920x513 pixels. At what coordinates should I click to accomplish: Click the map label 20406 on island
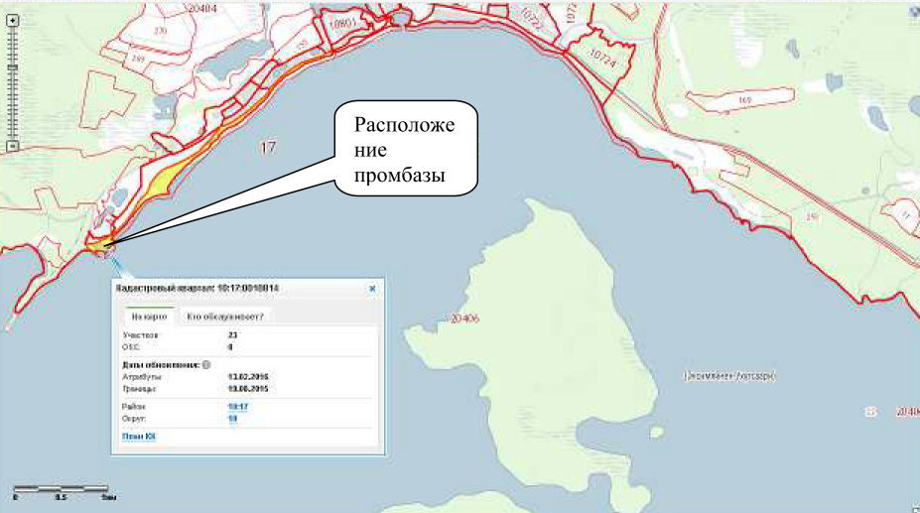click(x=464, y=319)
